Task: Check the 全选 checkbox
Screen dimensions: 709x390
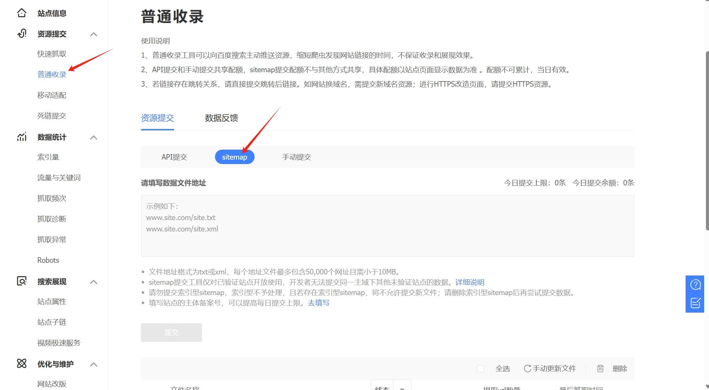Action: tap(481, 369)
